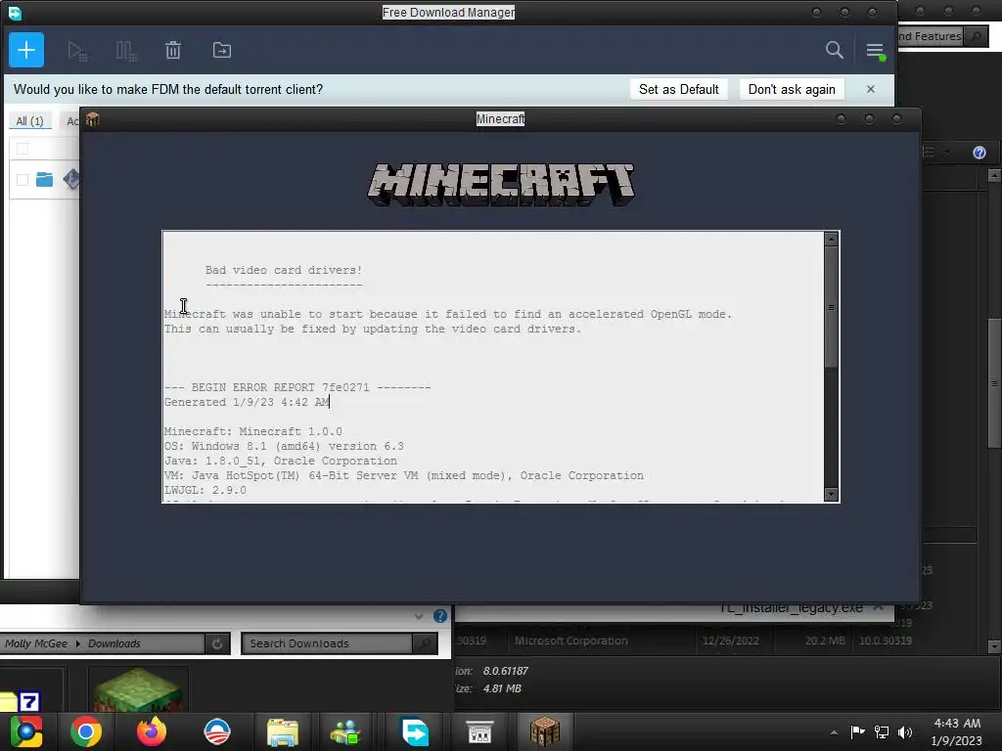Switch to Free Download Manager on taskbar
Image resolution: width=1002 pixels, height=751 pixels.
415,731
